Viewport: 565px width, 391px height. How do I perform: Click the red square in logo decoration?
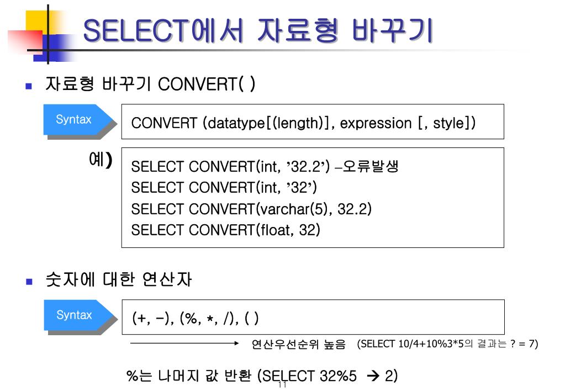tap(25, 41)
